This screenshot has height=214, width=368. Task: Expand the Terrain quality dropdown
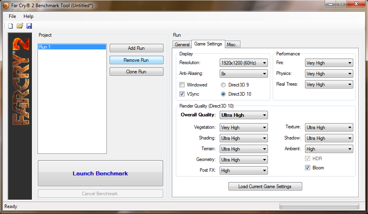[244, 149]
